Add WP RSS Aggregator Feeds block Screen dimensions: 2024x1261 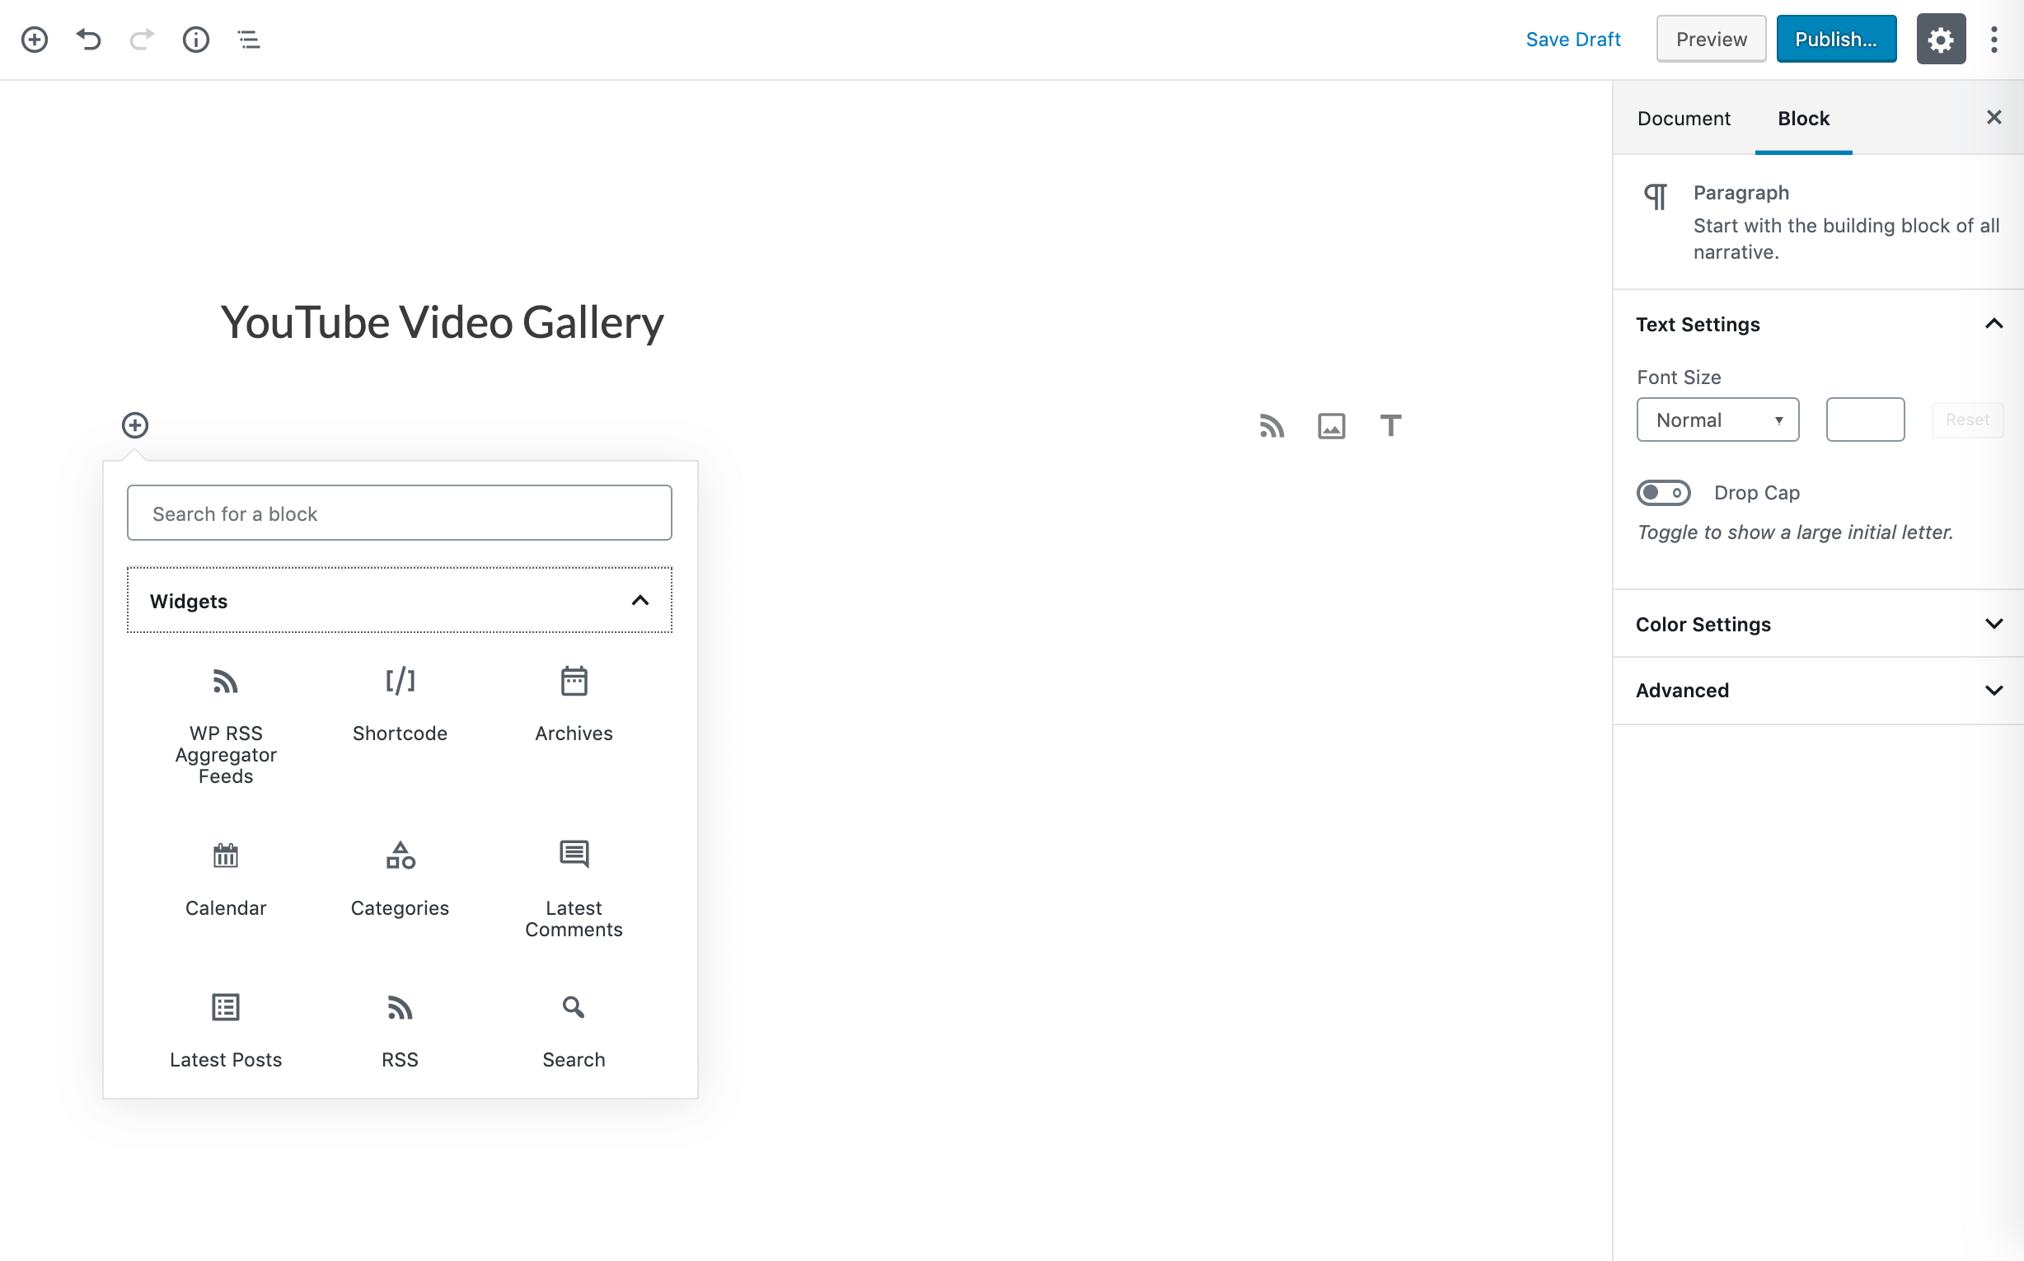(x=226, y=725)
